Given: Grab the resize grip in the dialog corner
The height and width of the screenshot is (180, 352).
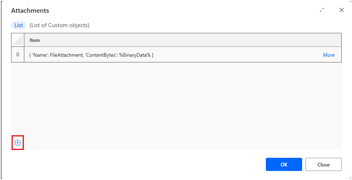Looking at the screenshot, I should 349,176.
